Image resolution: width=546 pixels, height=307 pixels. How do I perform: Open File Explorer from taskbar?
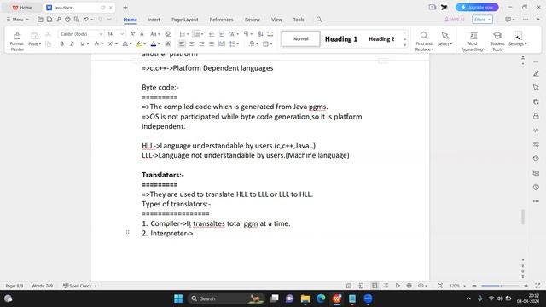[x=305, y=298]
